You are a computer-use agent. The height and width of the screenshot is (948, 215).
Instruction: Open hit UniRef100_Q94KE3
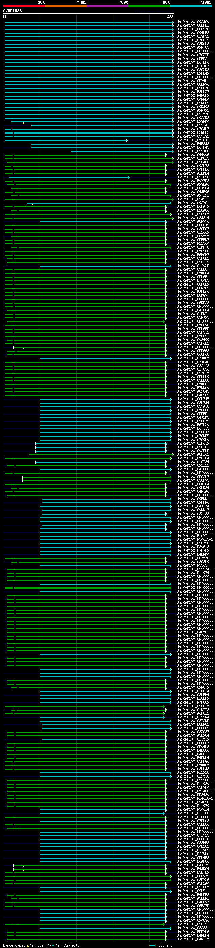(x=193, y=33)
